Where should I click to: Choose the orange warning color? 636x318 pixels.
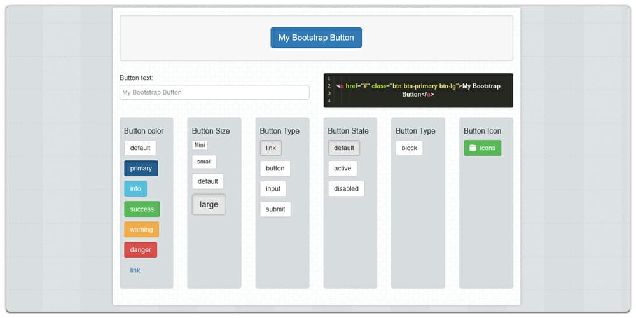pyautogui.click(x=141, y=230)
